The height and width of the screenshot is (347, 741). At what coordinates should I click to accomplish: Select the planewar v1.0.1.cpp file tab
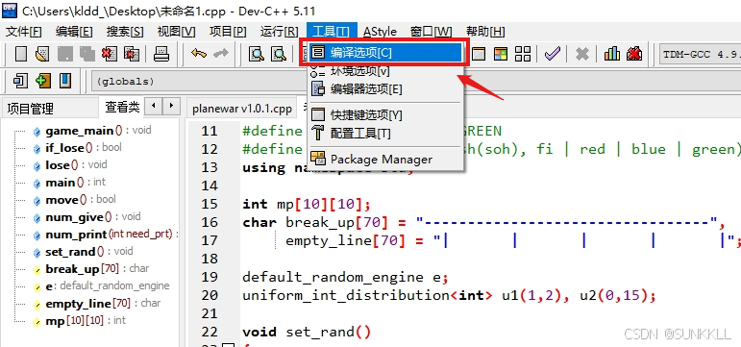[242, 109]
